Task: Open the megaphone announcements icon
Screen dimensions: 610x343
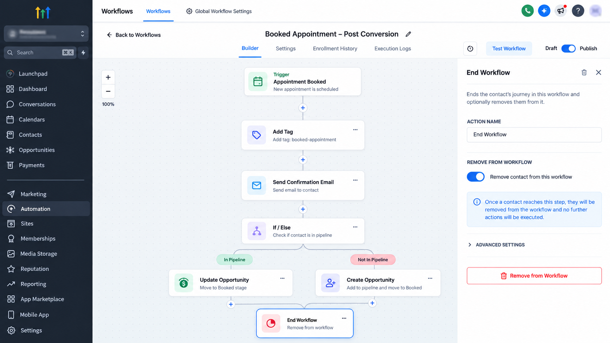Action: pos(561,11)
